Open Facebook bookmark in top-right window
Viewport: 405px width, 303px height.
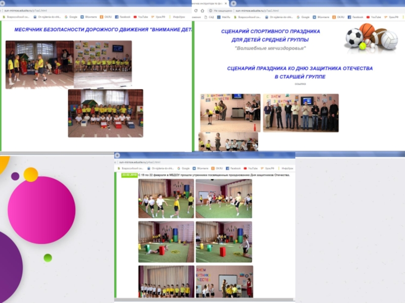pyautogui.click(x=355, y=17)
